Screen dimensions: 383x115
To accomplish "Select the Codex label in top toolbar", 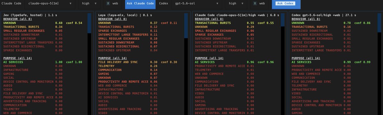I will pos(163,4).
